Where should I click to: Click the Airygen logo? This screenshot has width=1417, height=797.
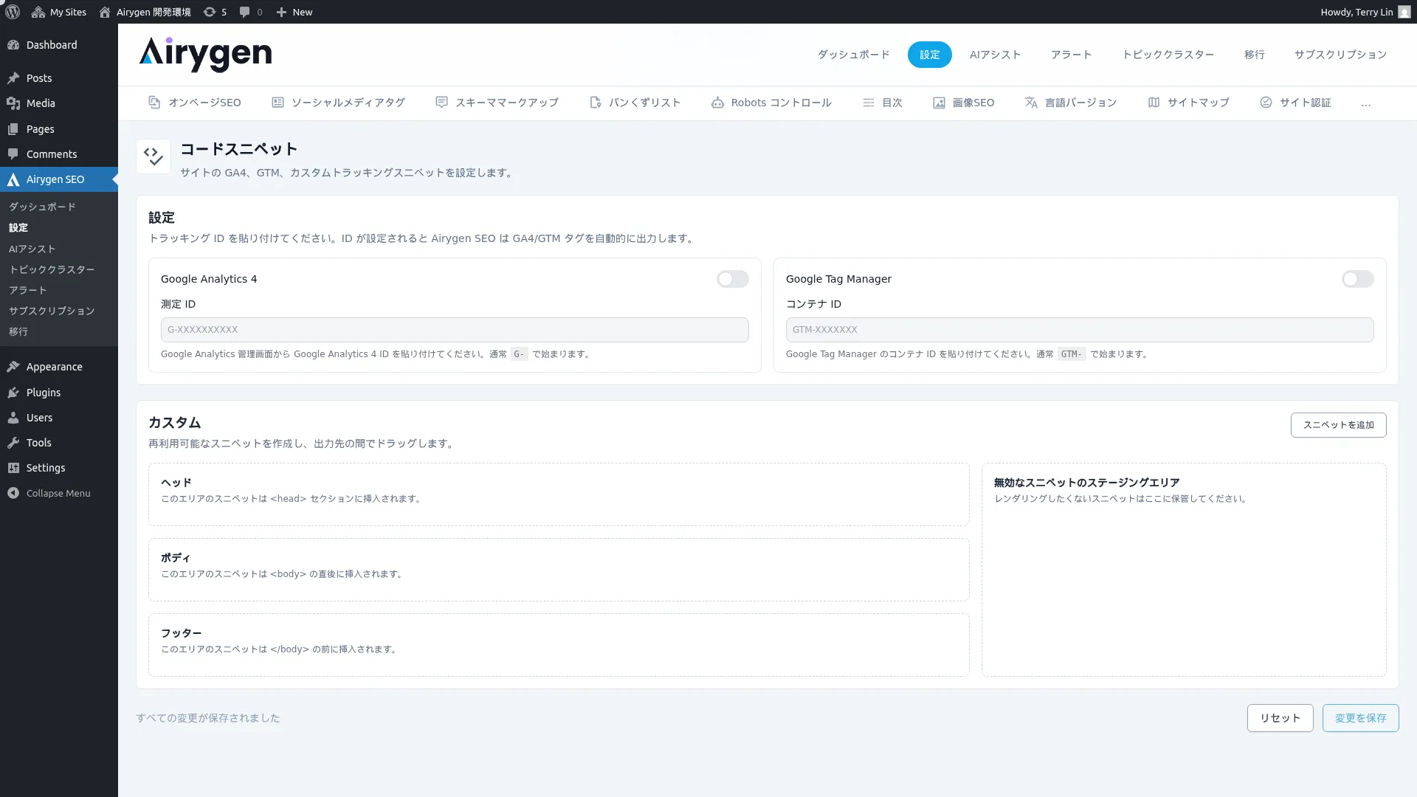click(205, 55)
